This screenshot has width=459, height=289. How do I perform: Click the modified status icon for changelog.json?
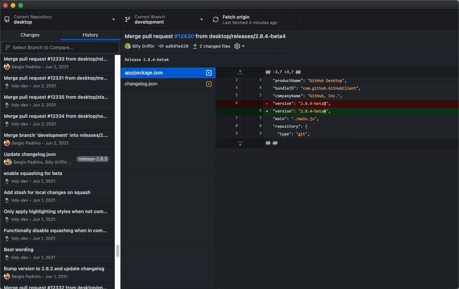click(209, 84)
